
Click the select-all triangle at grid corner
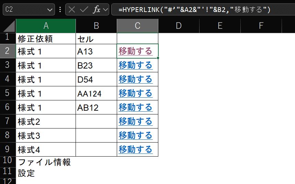(x=9, y=26)
